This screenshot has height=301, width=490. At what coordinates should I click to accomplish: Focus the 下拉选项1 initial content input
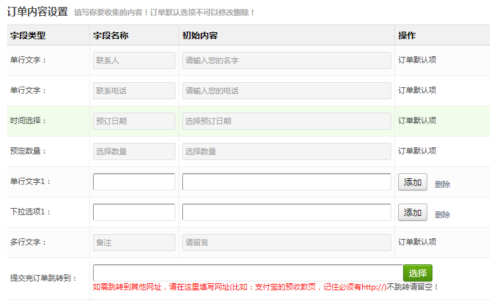[x=286, y=212]
